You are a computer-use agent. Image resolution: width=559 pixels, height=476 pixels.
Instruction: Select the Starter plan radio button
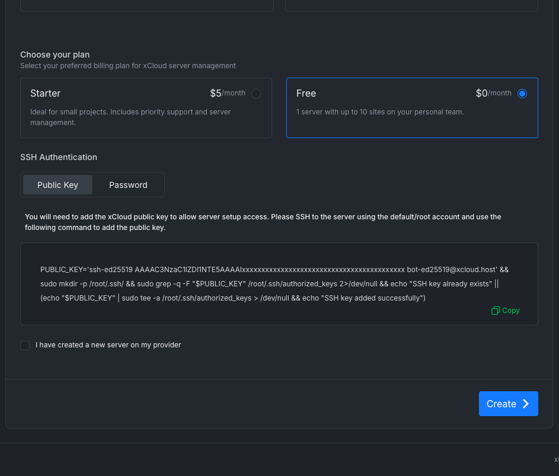256,94
